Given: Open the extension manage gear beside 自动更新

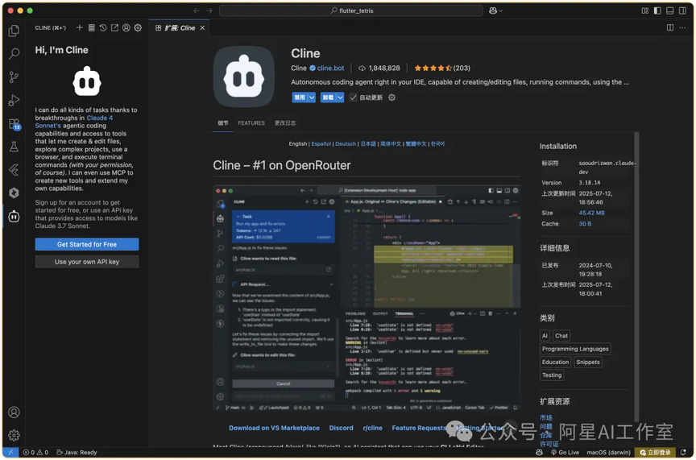Looking at the screenshot, I should coord(391,97).
